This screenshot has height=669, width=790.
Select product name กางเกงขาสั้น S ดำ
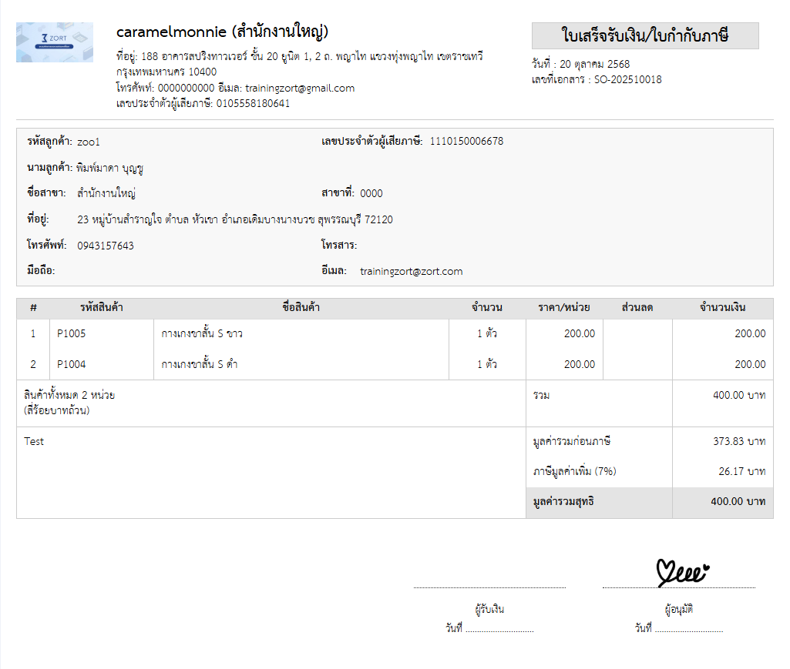coord(199,364)
